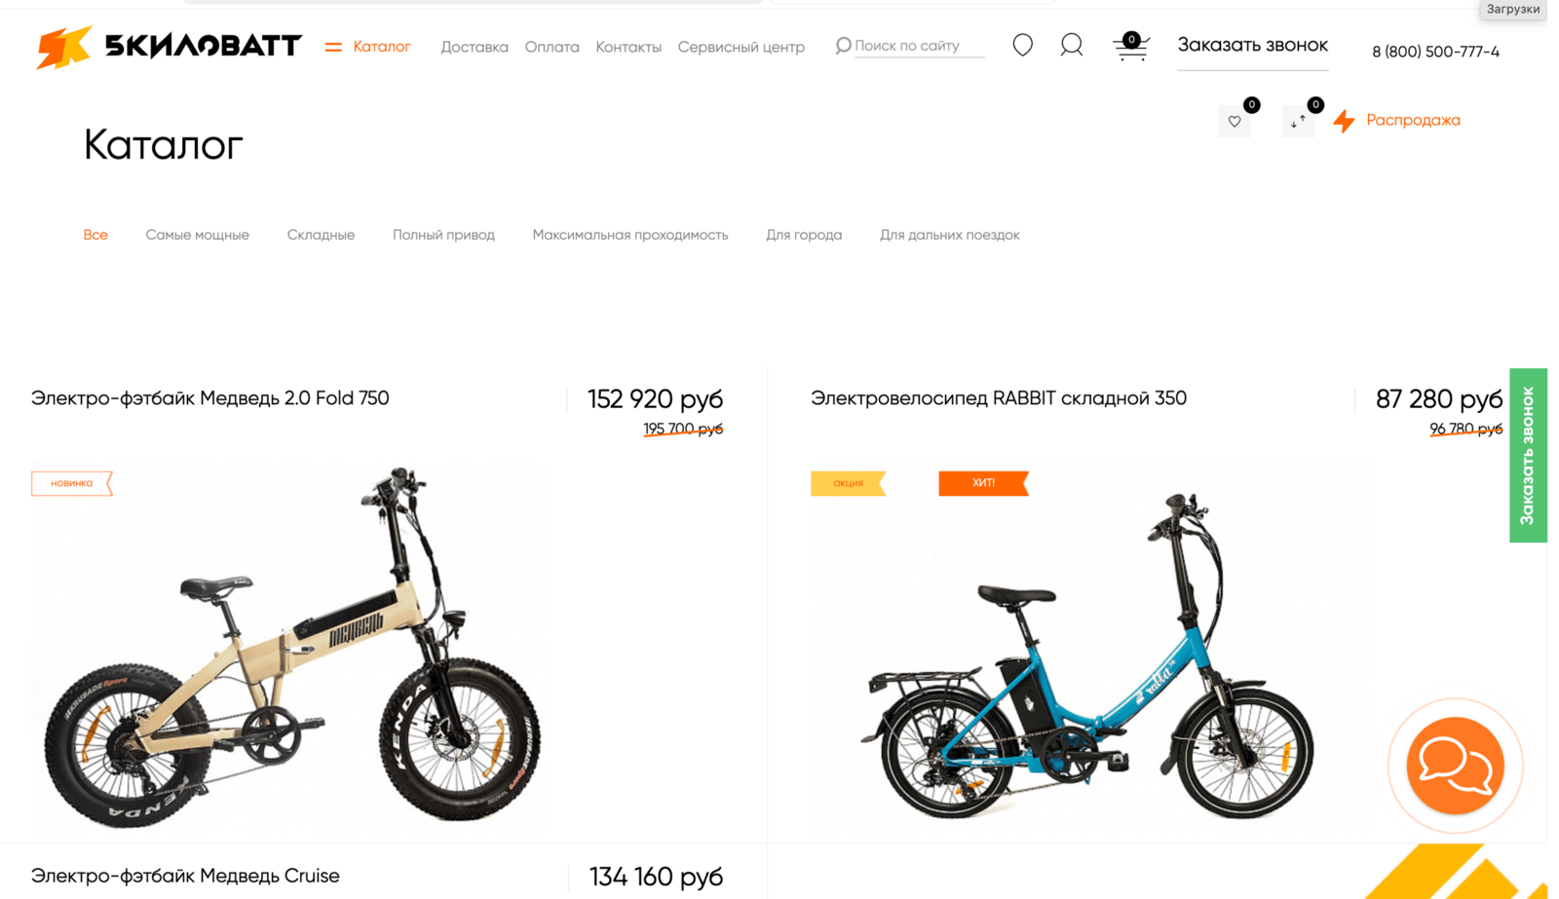Image resolution: width=1559 pixels, height=899 pixels.
Task: Click the green side Заказать звонок tab
Action: pyautogui.click(x=1528, y=455)
